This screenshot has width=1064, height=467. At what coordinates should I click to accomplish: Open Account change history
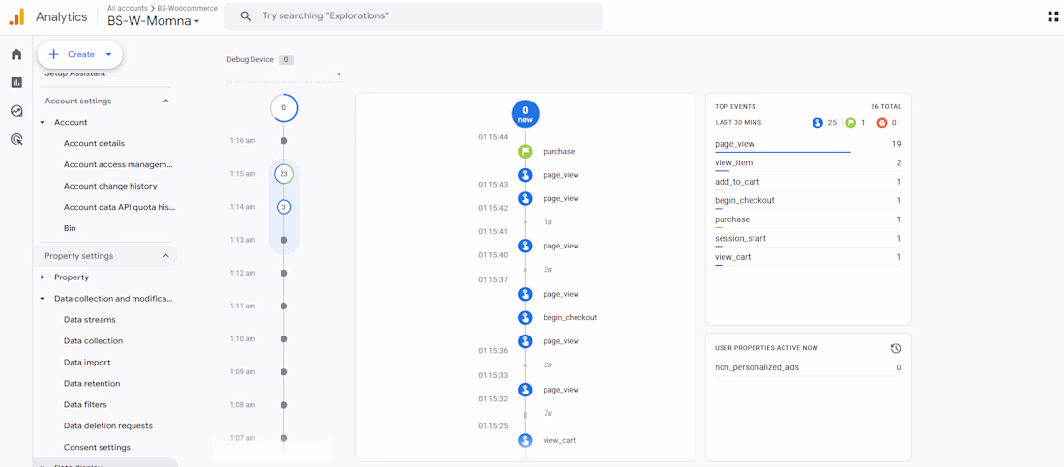pyautogui.click(x=110, y=186)
